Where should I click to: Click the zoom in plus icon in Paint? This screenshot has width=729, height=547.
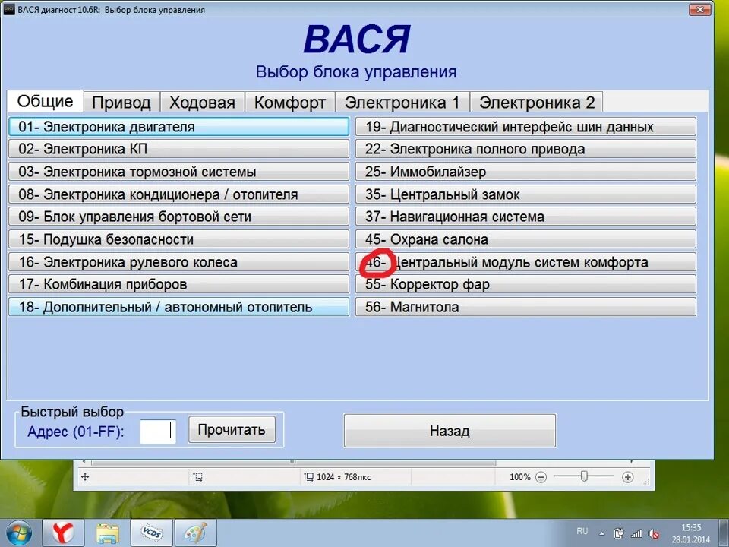click(628, 477)
